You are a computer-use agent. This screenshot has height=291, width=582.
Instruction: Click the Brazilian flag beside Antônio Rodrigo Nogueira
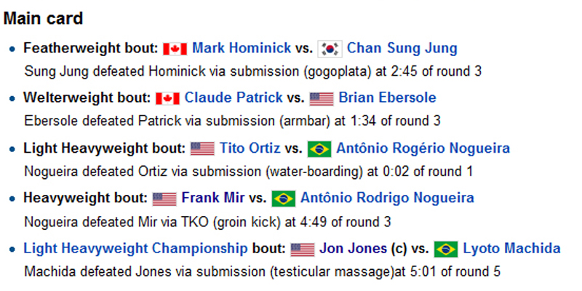pyautogui.click(x=284, y=198)
